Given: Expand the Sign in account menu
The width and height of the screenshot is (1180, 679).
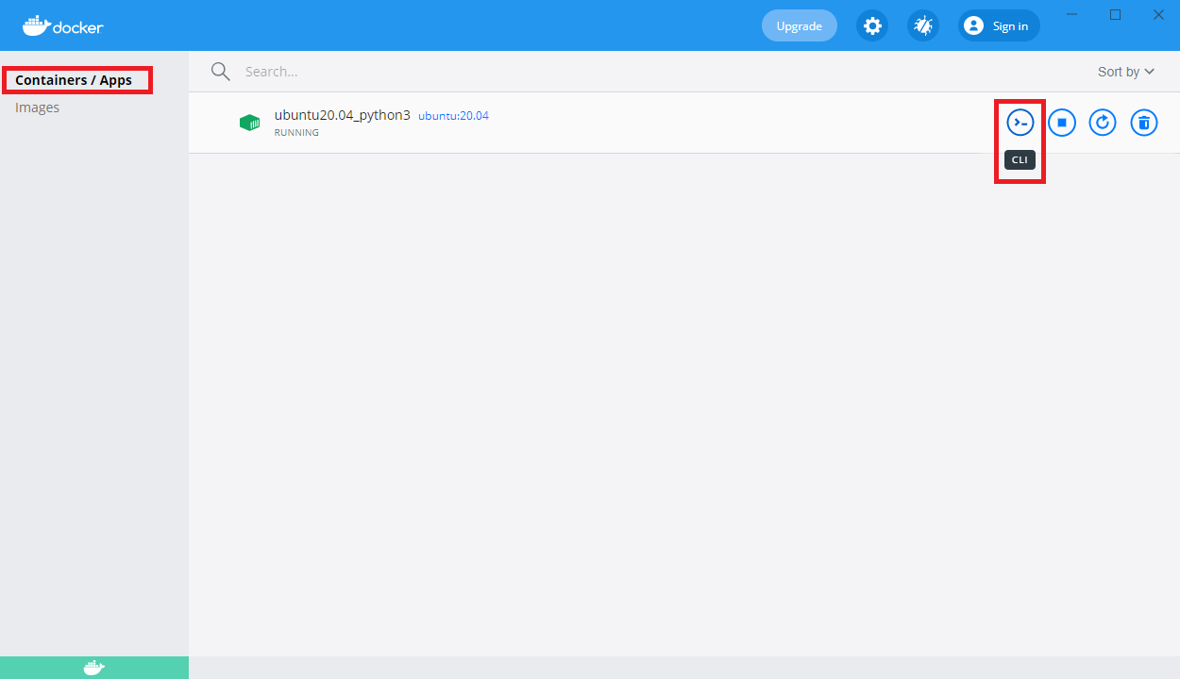Looking at the screenshot, I should tap(998, 25).
